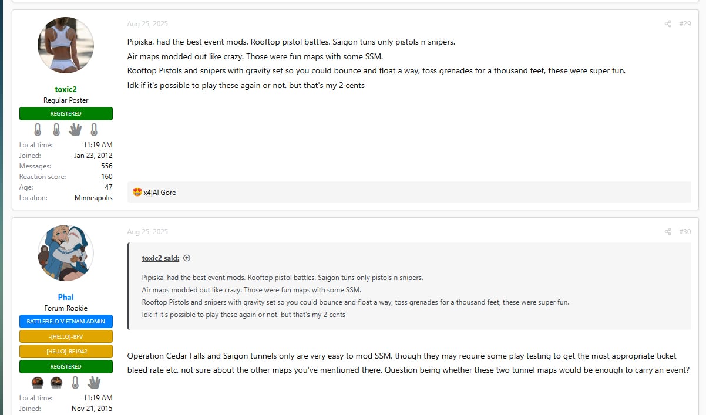Click the Battlefield Vietnam Admin banner
Image resolution: width=706 pixels, height=415 pixels.
tap(66, 322)
